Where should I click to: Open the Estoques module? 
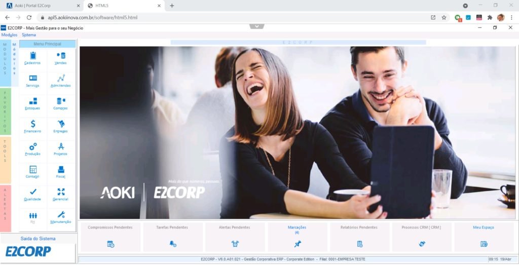point(33,104)
